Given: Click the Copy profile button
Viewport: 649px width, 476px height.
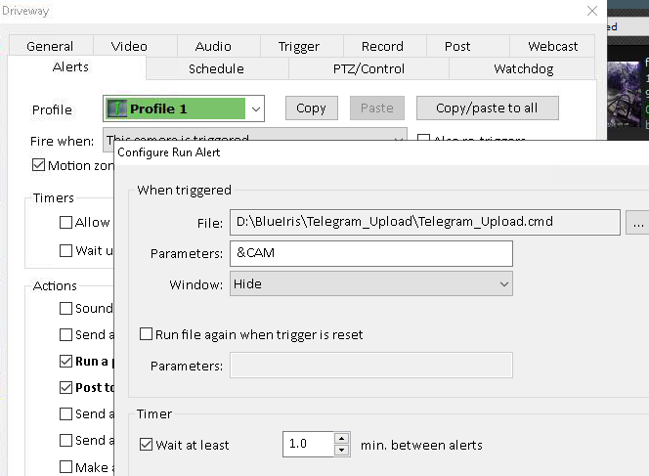Looking at the screenshot, I should (x=311, y=108).
